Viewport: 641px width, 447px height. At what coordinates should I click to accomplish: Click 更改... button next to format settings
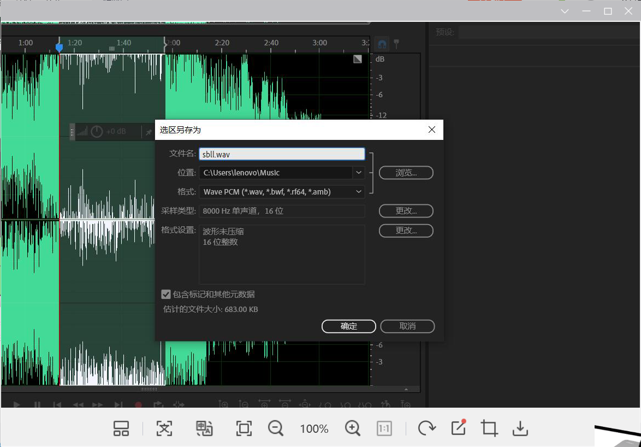click(406, 230)
